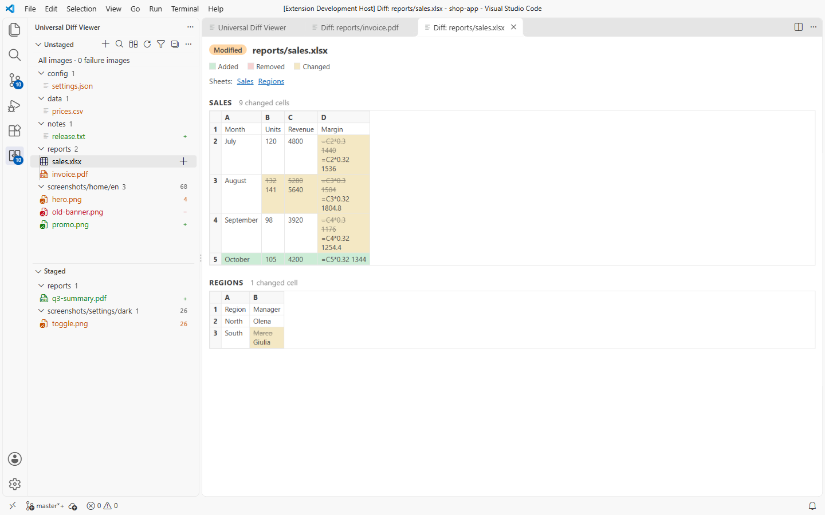Stage sales.xlsx with its plus icon
Screen dimensions: 825x515
click(183, 161)
